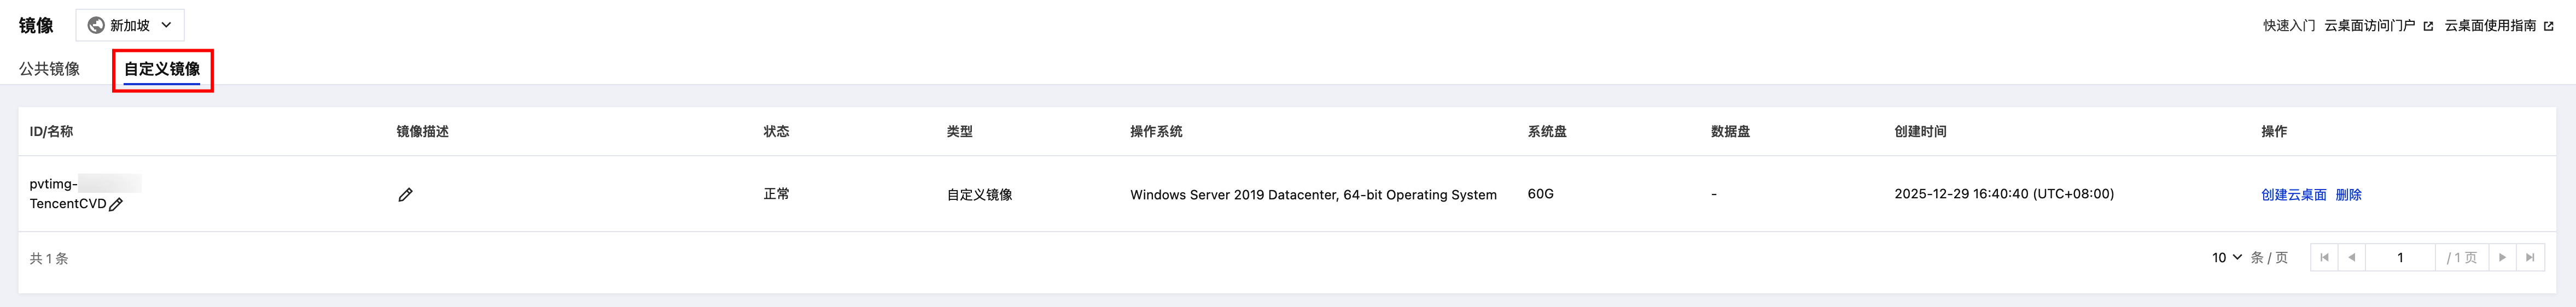Jump to the last page of results
2576x307 pixels.
click(2530, 258)
